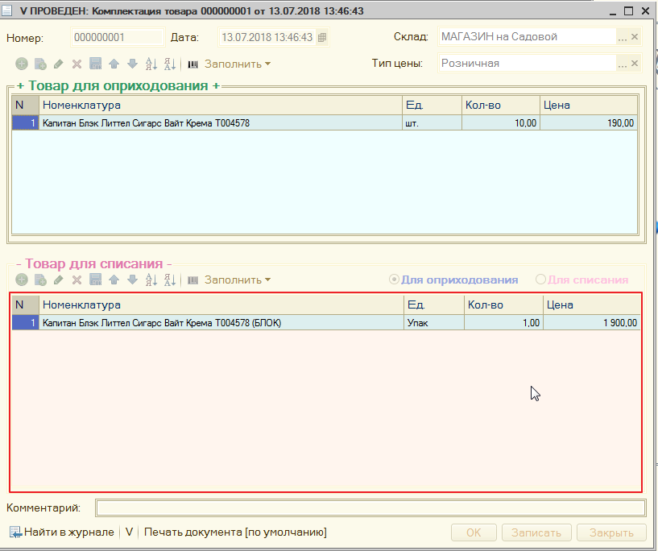Click barcode icon in write-off toolbar
658x551 pixels.
click(x=192, y=280)
